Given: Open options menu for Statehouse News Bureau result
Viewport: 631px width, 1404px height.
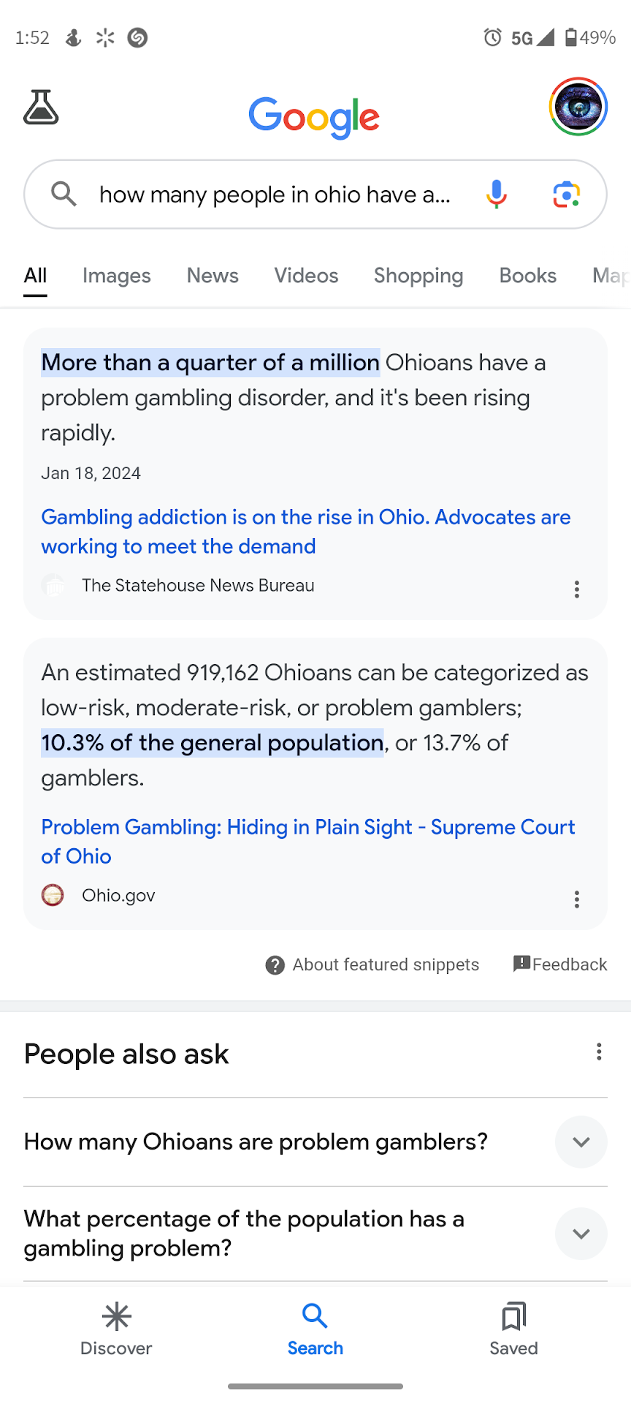Looking at the screenshot, I should [577, 589].
